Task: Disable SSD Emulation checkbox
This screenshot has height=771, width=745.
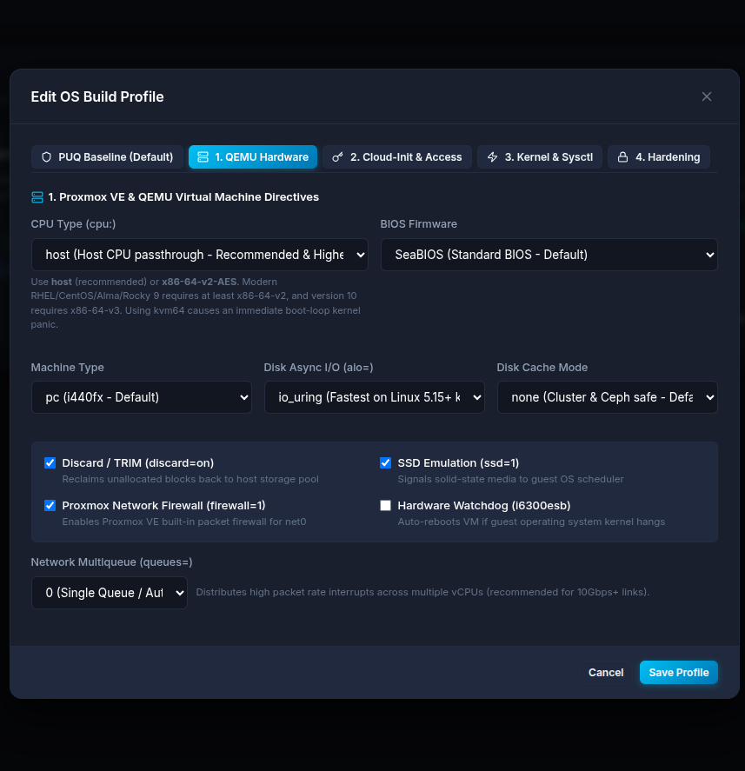Action: [x=385, y=462]
